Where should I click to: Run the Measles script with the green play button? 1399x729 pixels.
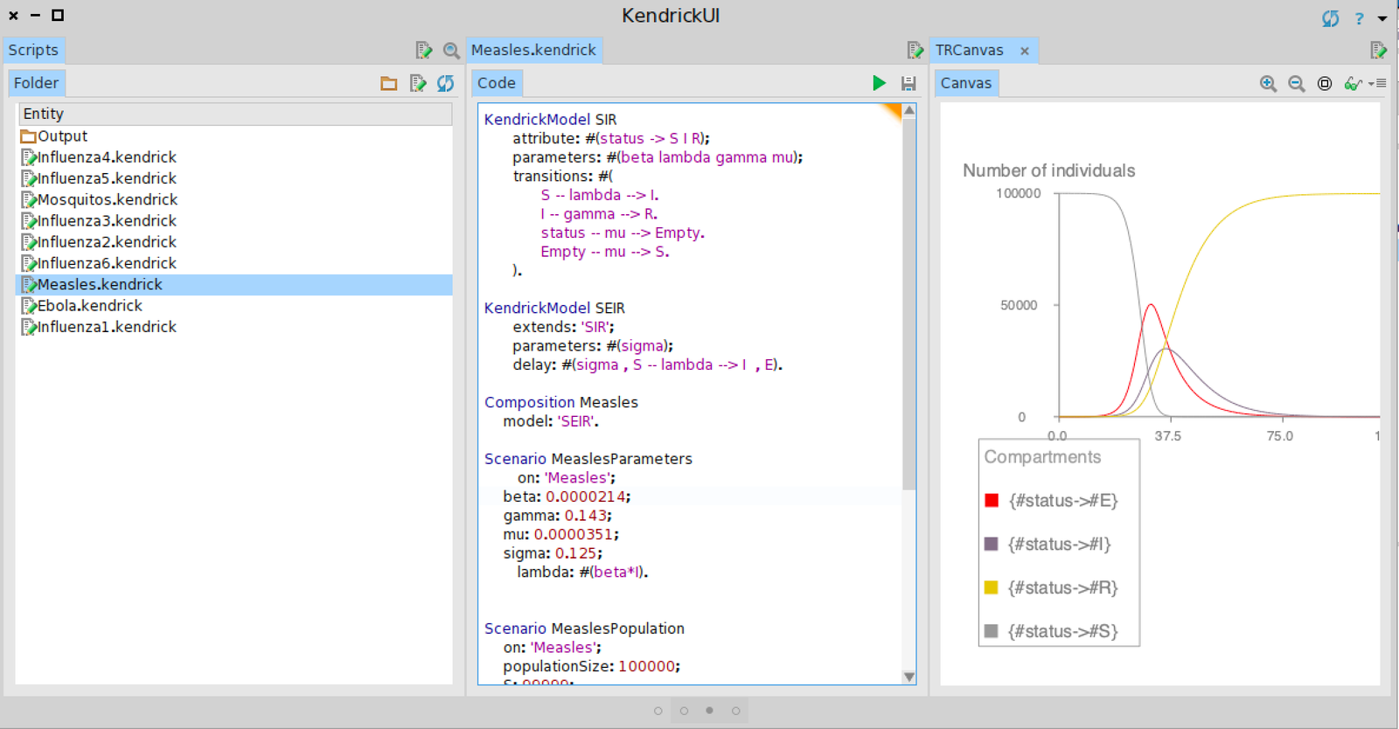click(x=879, y=83)
